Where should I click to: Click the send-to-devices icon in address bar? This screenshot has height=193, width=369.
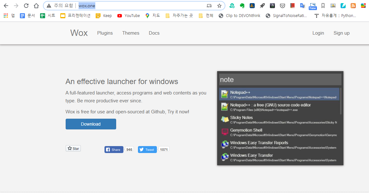[x=209, y=6]
